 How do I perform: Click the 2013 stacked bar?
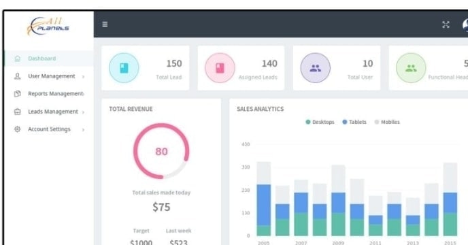click(x=413, y=216)
